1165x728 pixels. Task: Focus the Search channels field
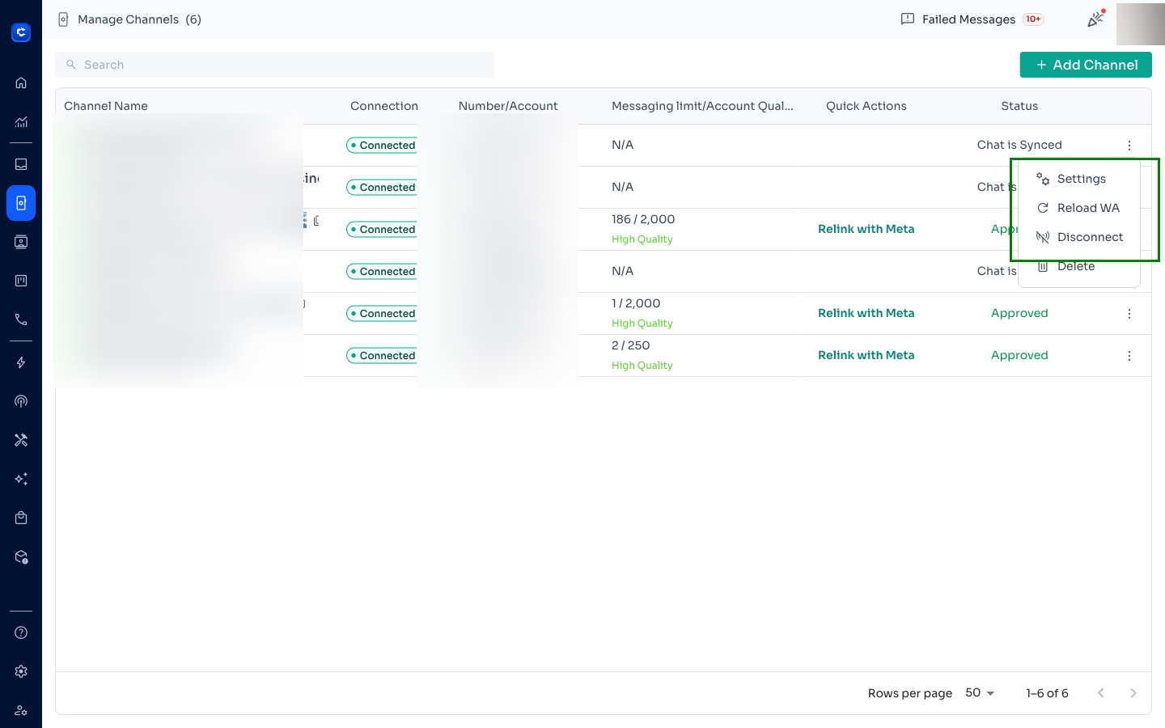[274, 65]
